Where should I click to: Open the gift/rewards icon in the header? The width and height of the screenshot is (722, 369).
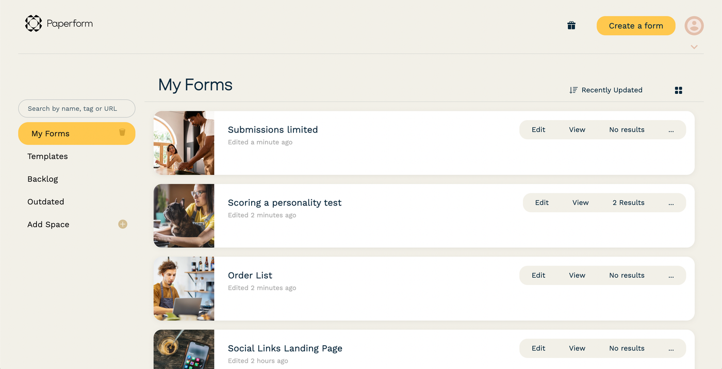[571, 25]
